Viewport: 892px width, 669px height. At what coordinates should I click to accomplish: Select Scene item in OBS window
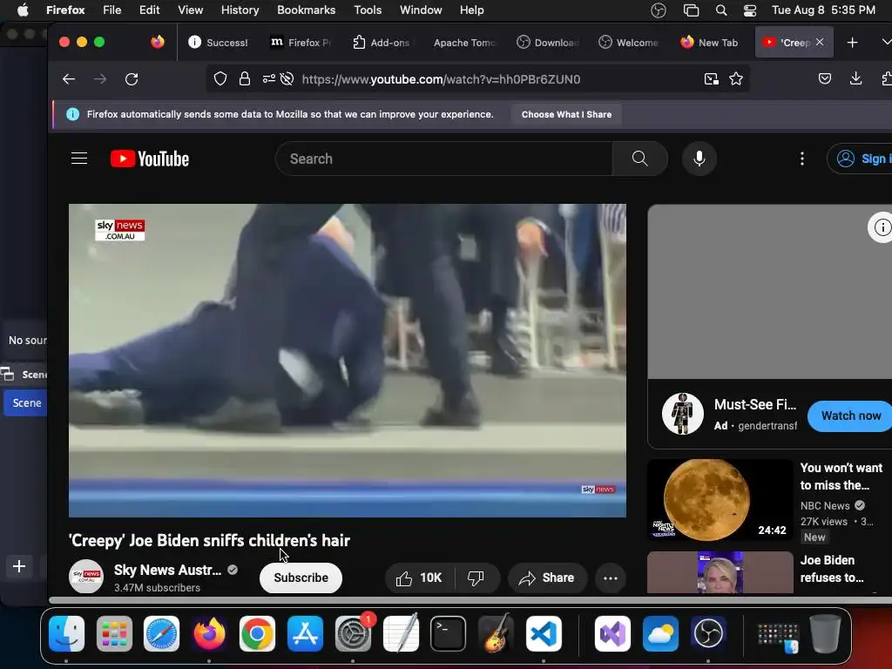click(x=26, y=402)
